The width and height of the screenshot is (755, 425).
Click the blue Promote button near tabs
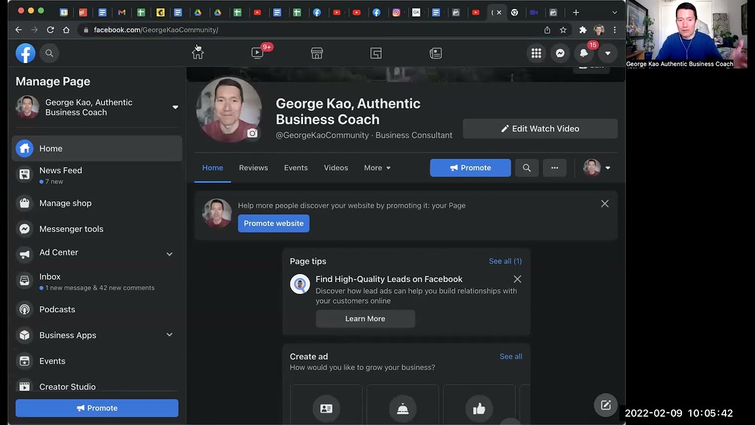[470, 168]
